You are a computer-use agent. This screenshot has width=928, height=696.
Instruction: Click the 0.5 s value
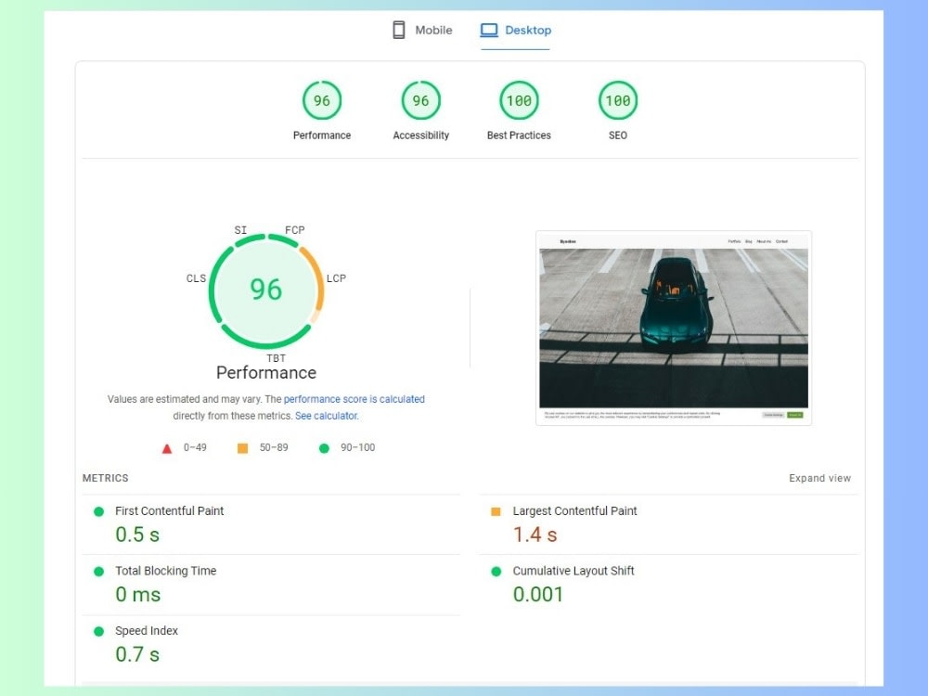[137, 535]
